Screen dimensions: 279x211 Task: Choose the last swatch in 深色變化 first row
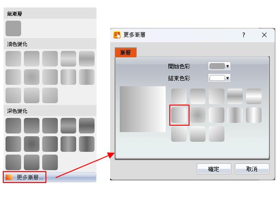[87, 125]
